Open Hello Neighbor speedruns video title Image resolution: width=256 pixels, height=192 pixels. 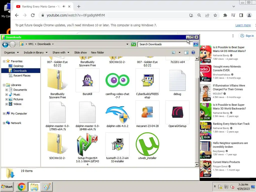[x=230, y=145]
